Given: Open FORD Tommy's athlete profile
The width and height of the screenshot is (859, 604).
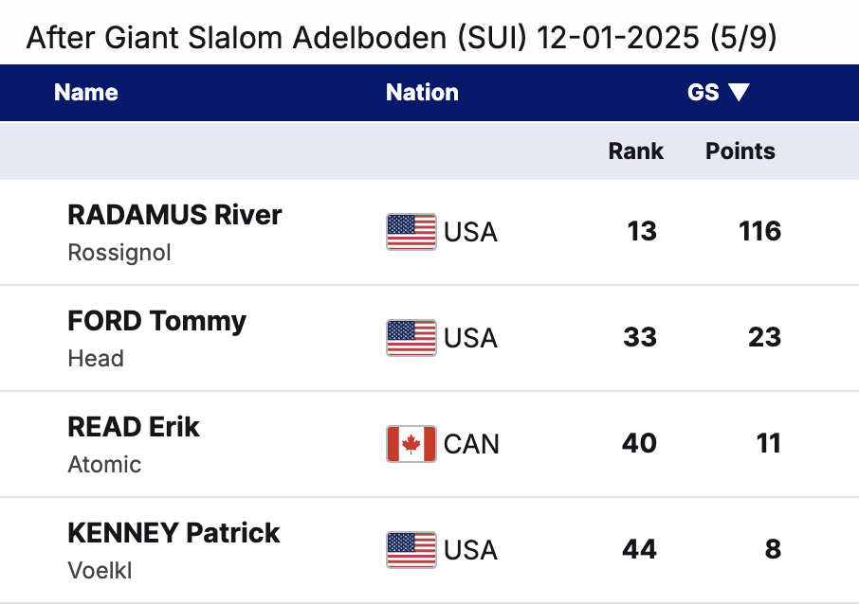Looking at the screenshot, I should pyautogui.click(x=156, y=321).
